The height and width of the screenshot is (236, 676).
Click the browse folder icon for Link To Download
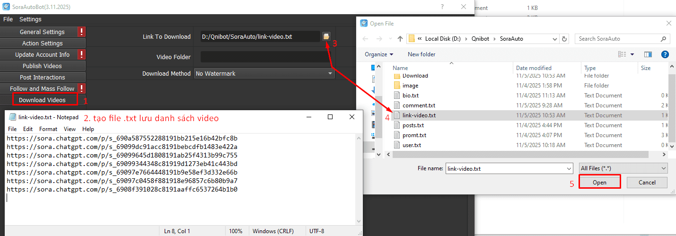[326, 36]
